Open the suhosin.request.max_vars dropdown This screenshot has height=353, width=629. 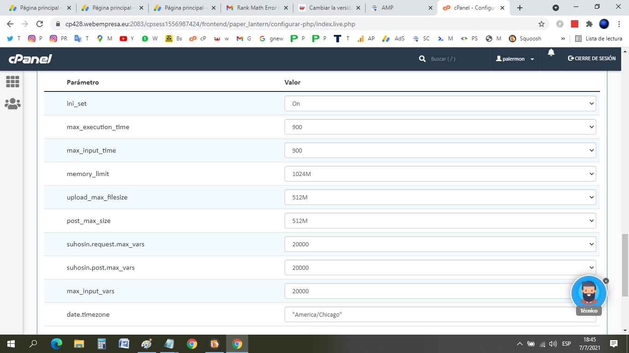(x=440, y=244)
